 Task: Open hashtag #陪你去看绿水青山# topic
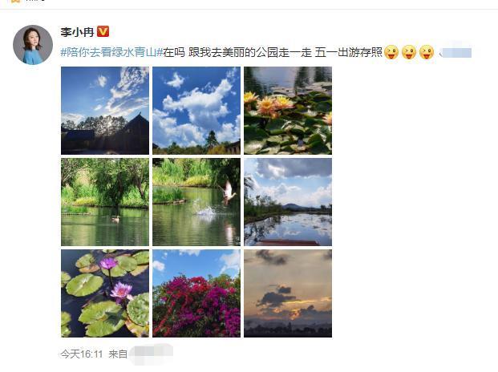pos(111,52)
